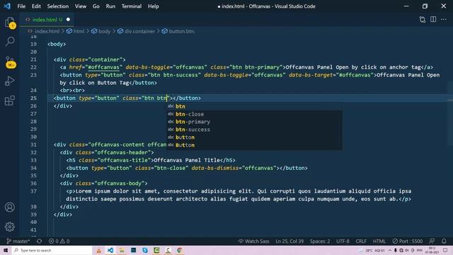This screenshot has height=255, width=453.
Task: Open the More Actions ellipsis menu
Action: point(444,19)
